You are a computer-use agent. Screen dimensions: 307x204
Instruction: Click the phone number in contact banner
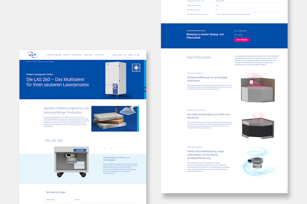click(242, 31)
